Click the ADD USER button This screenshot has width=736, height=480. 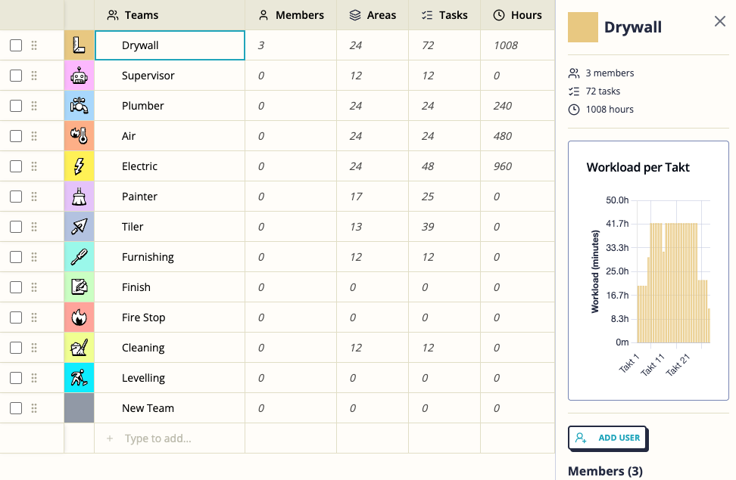tap(607, 438)
